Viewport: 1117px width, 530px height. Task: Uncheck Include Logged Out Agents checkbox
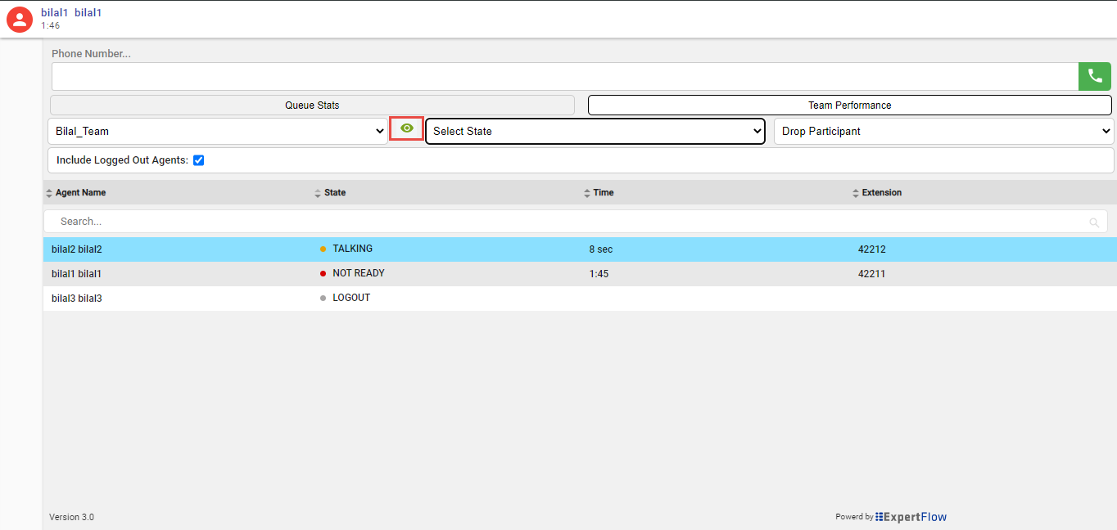[x=198, y=160]
